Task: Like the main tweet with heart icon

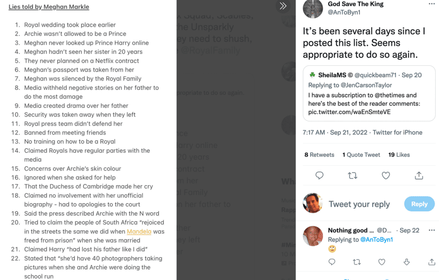Action: point(386,175)
